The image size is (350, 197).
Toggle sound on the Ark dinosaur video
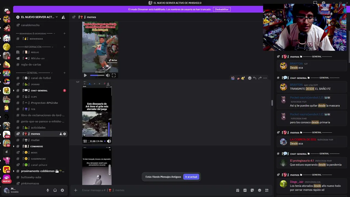(x=109, y=141)
